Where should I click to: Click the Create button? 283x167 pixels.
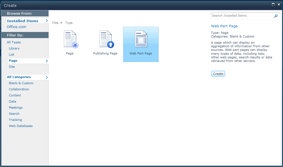[218, 73]
